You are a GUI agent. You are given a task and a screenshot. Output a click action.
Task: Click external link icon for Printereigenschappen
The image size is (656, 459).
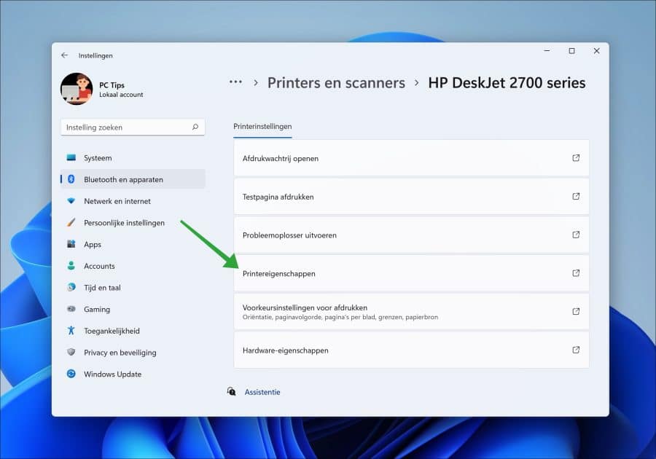tap(576, 273)
